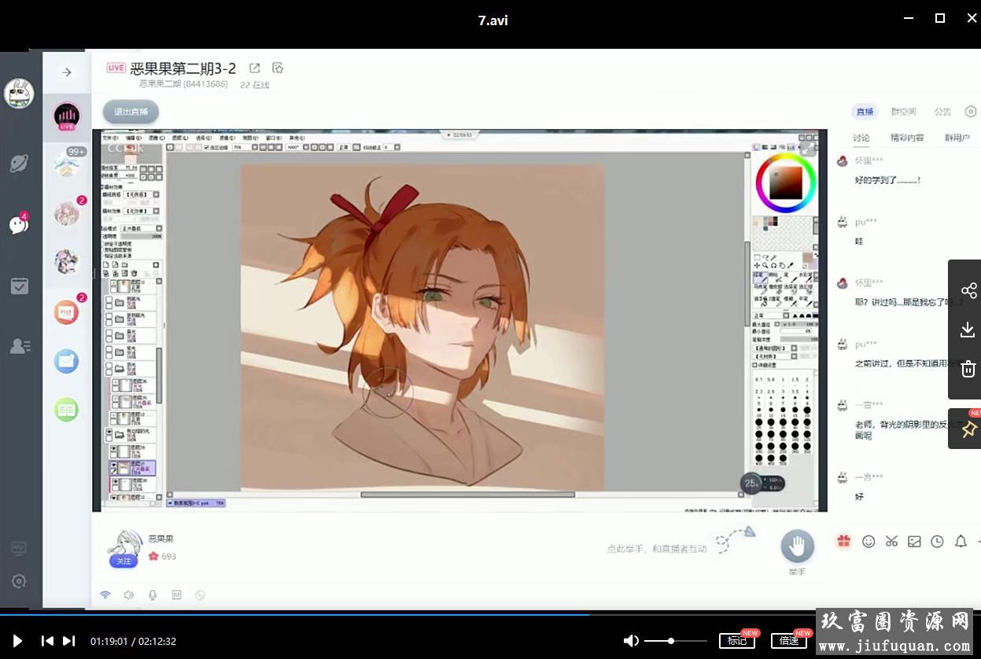Click the scissors screenshot icon
Image resolution: width=981 pixels, height=659 pixels.
(x=891, y=541)
